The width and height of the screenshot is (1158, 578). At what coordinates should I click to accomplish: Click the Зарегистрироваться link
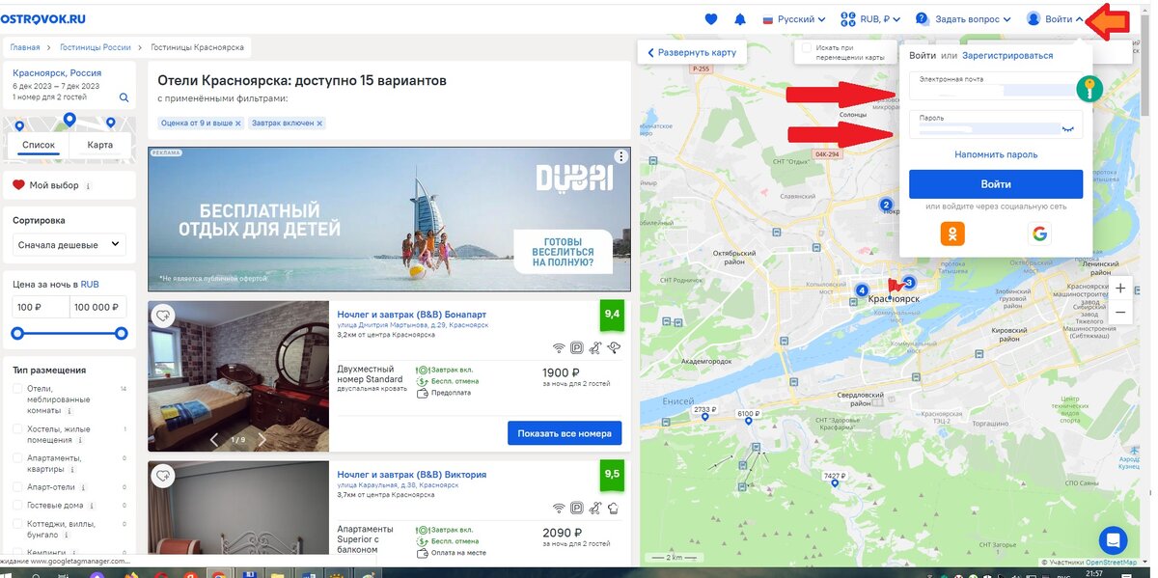click(x=1007, y=55)
